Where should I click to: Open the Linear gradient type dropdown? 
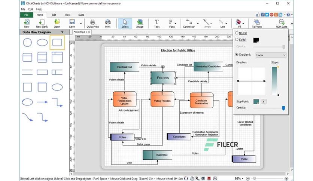coord(271,55)
